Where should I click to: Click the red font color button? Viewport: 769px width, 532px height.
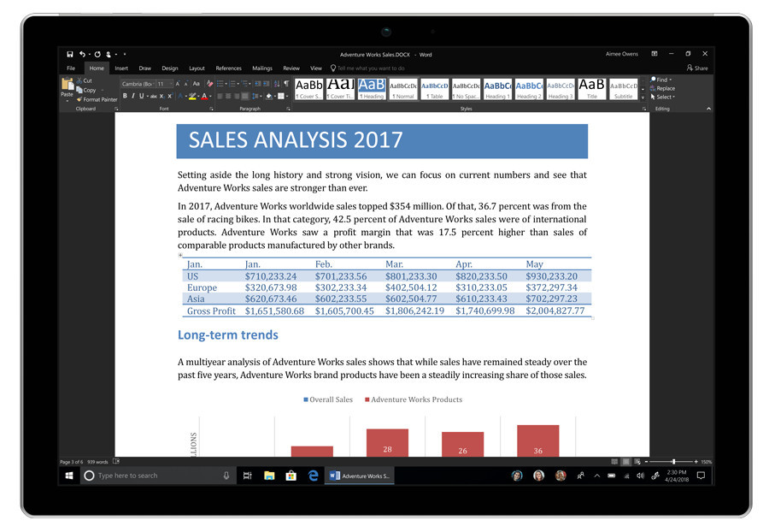[204, 96]
